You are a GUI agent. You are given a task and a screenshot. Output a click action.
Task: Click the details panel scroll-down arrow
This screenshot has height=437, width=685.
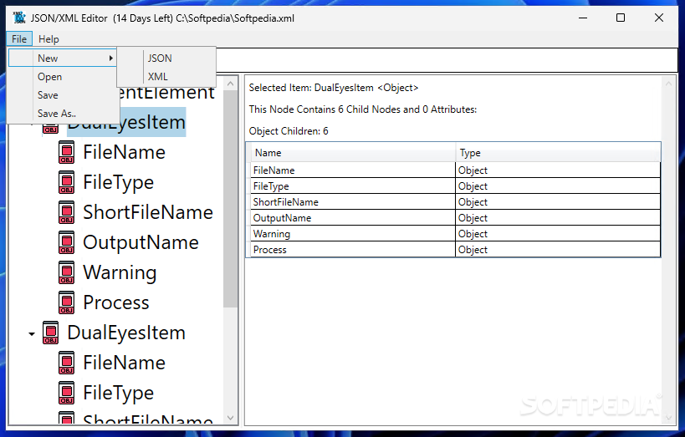[668, 418]
